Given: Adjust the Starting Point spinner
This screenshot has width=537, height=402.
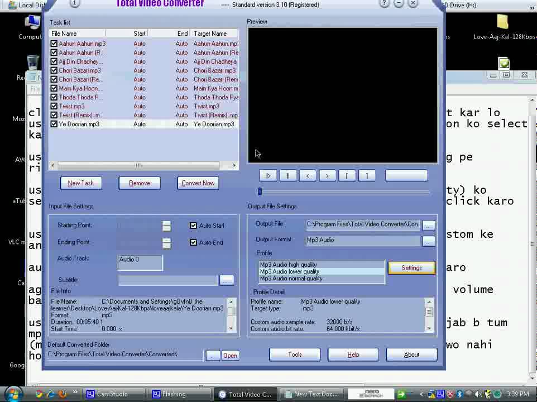Looking at the screenshot, I should click(166, 226).
